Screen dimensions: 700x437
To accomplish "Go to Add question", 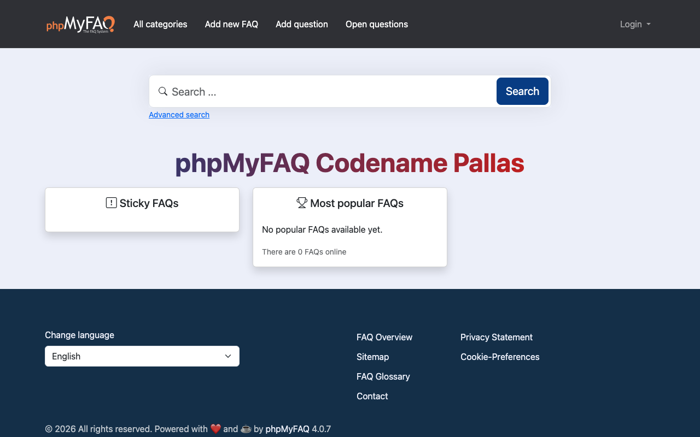I will click(302, 24).
